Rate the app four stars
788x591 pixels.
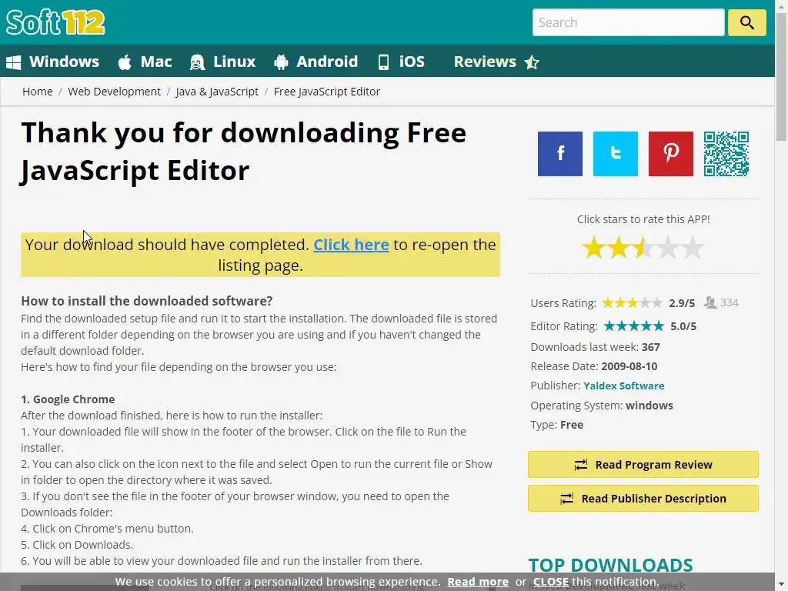pos(667,247)
